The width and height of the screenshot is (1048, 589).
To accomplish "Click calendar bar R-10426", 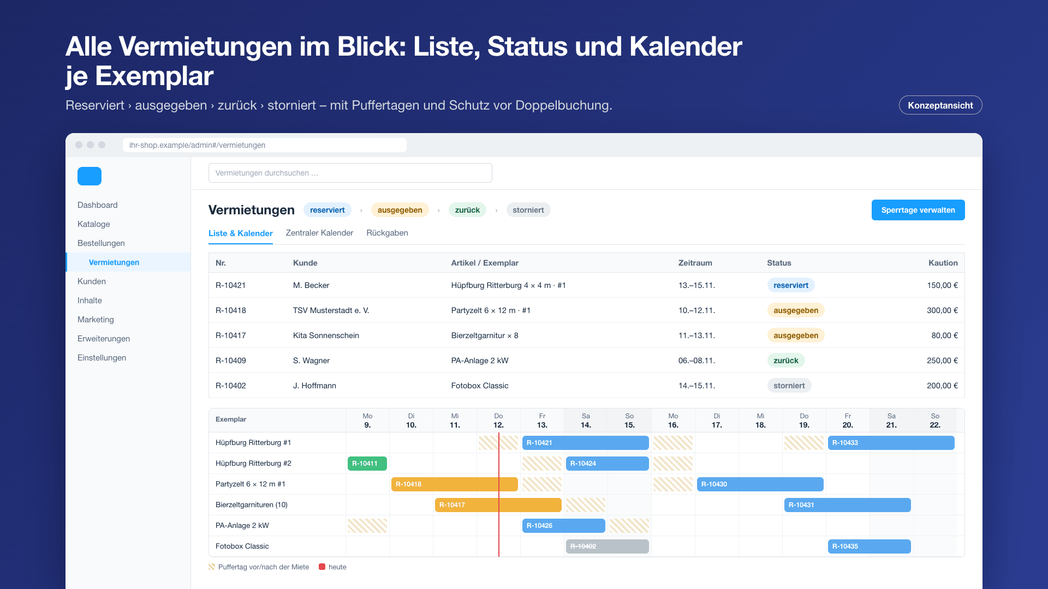I will click(x=564, y=526).
